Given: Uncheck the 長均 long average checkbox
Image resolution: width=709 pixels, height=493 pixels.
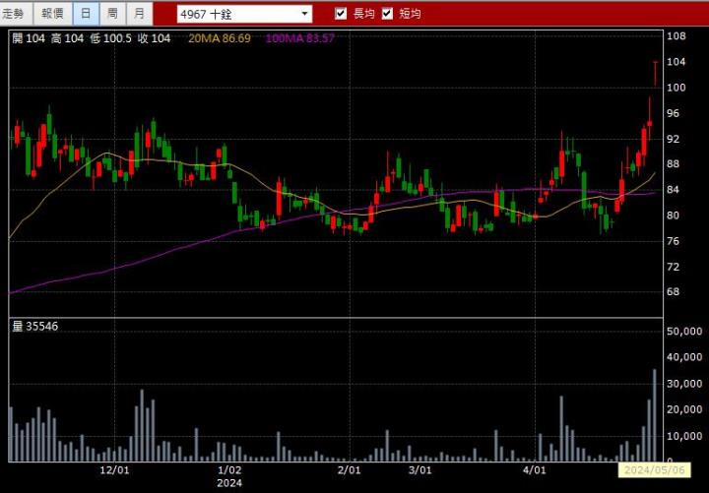Looking at the screenshot, I should point(341,14).
